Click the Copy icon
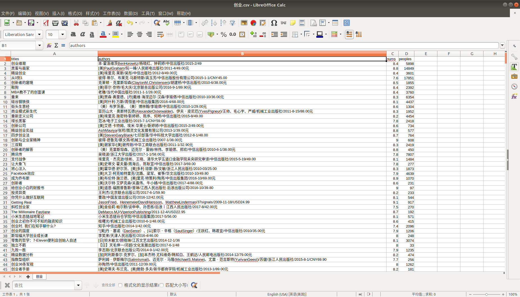The image size is (520, 297). (85, 23)
